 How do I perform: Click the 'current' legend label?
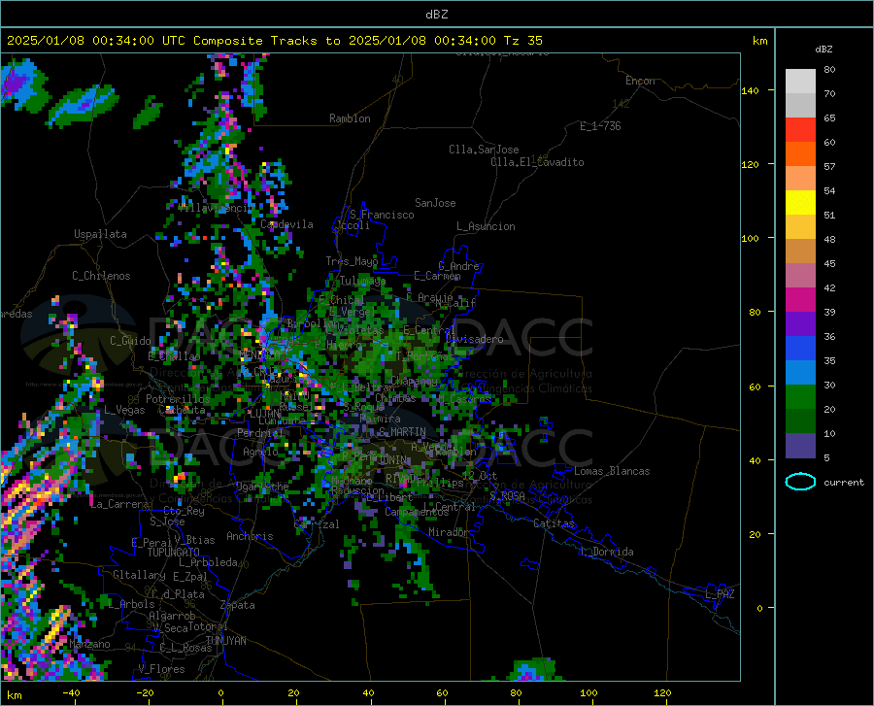point(844,482)
